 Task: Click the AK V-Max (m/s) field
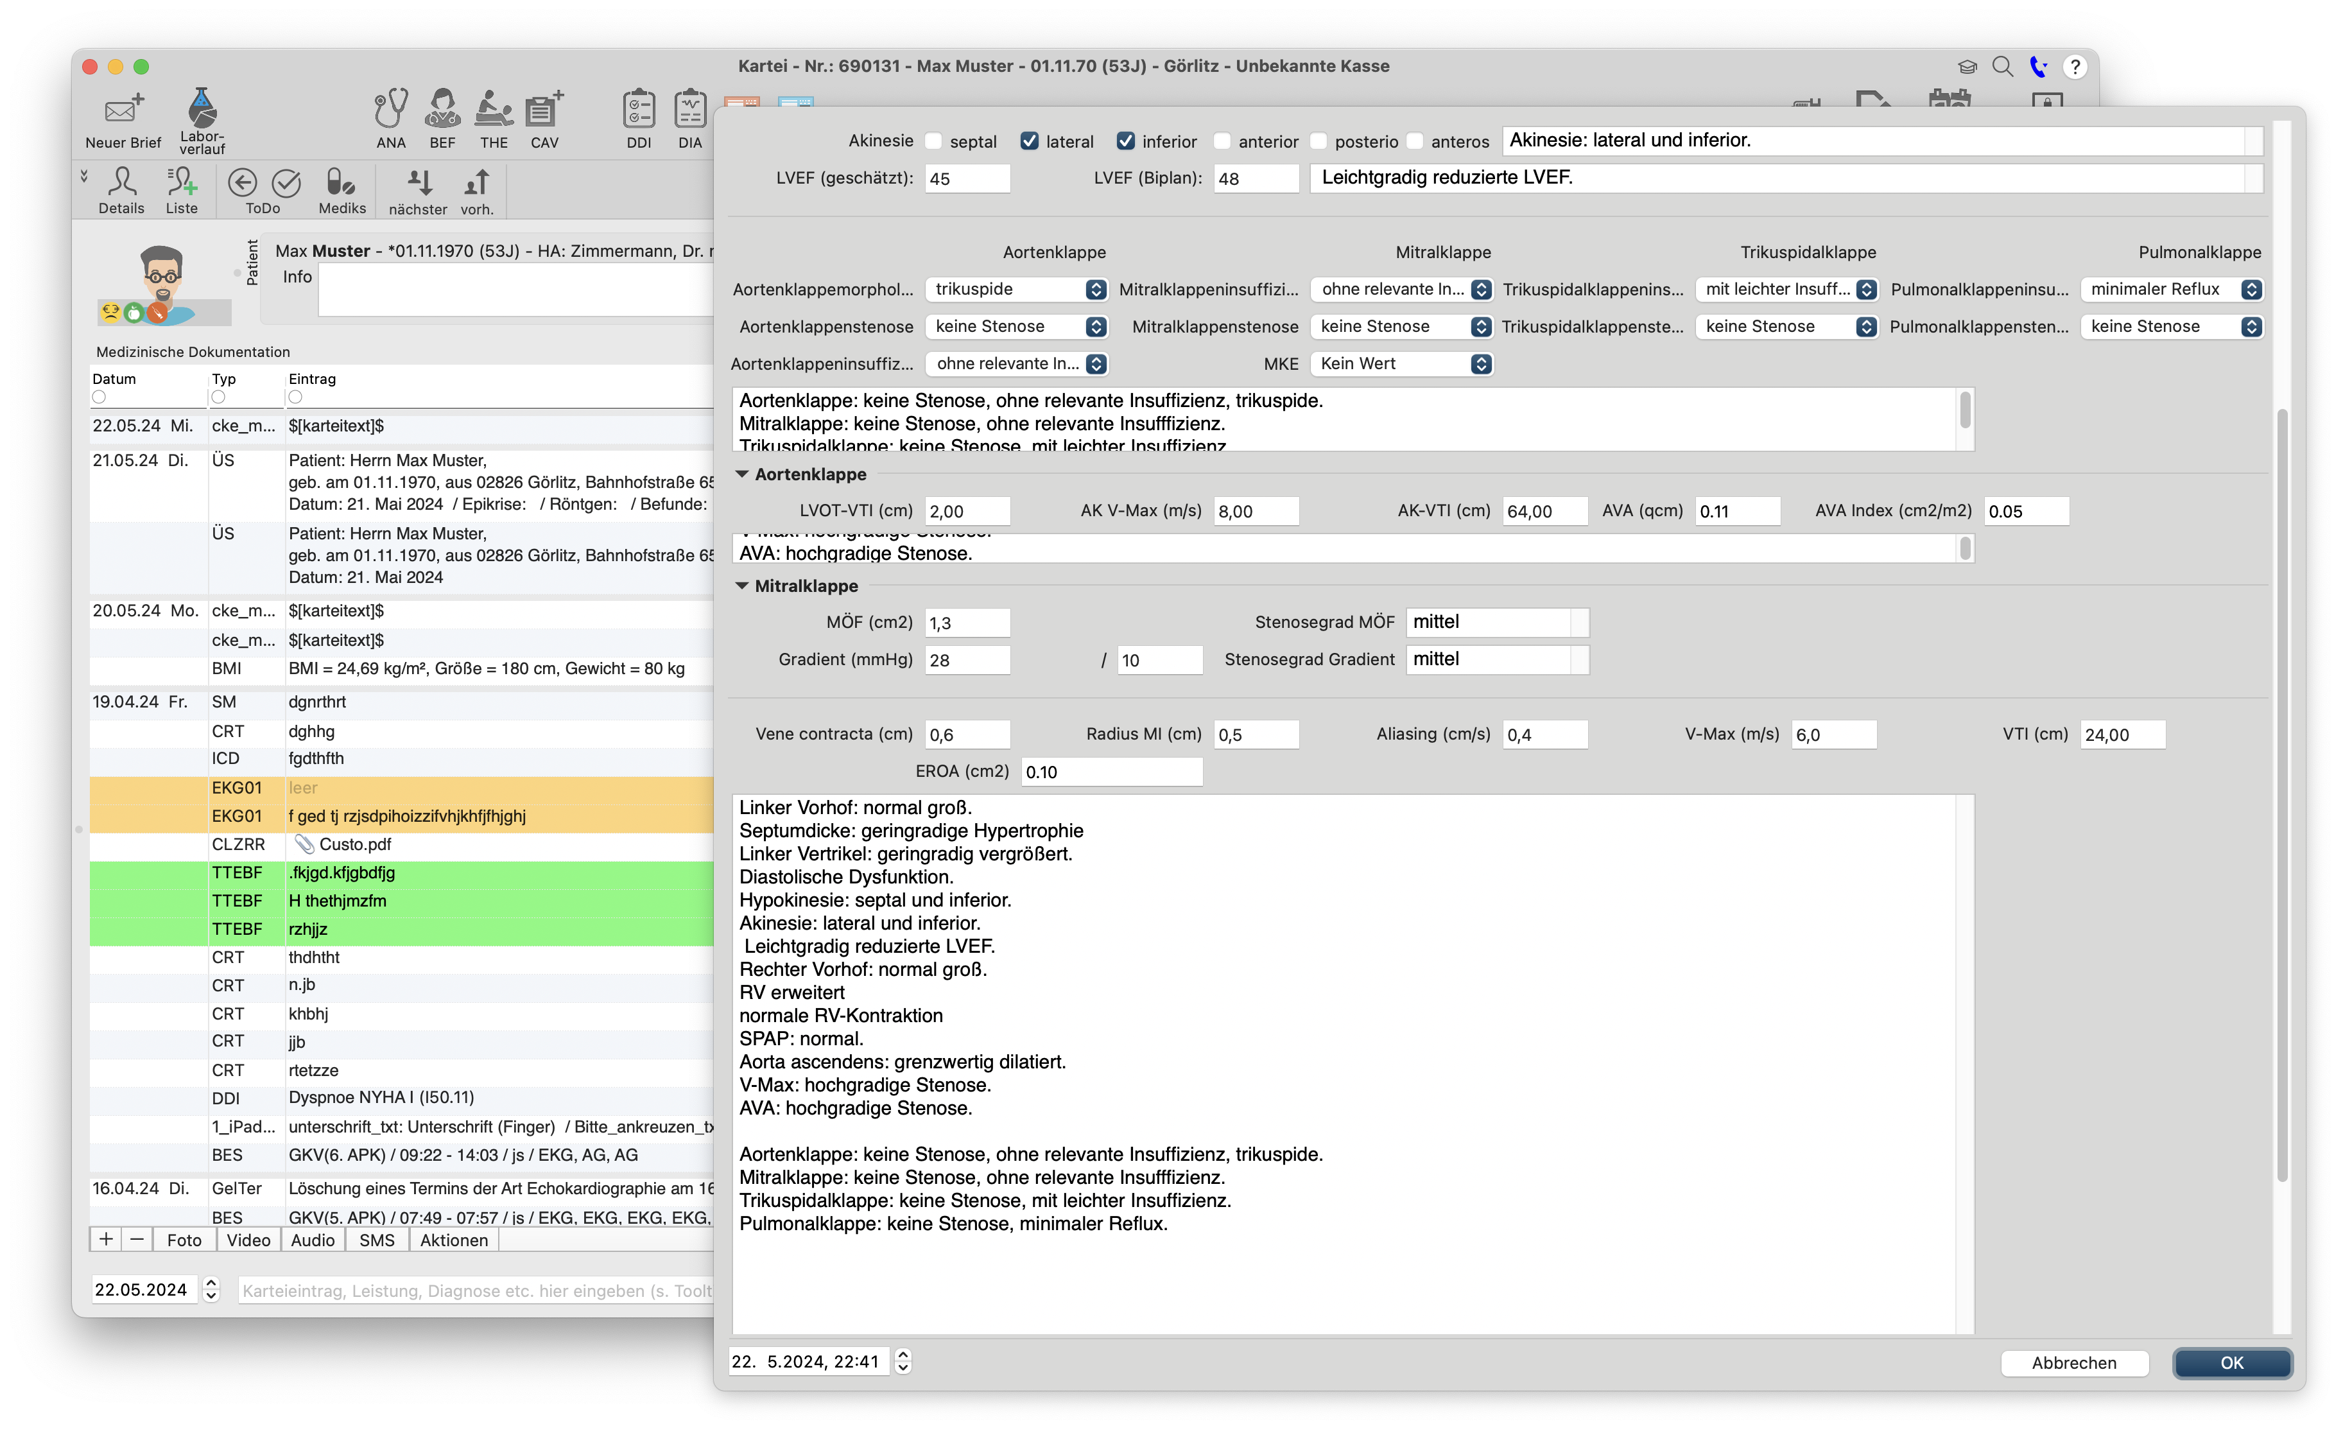[x=1256, y=511]
